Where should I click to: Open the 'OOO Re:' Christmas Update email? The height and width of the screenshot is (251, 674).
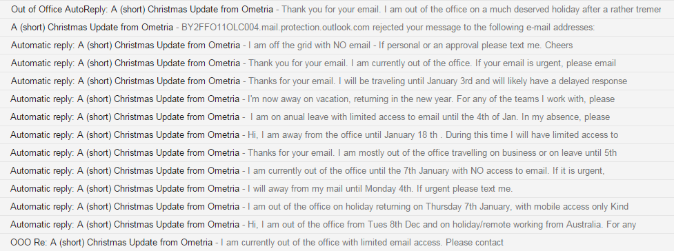[337, 243]
